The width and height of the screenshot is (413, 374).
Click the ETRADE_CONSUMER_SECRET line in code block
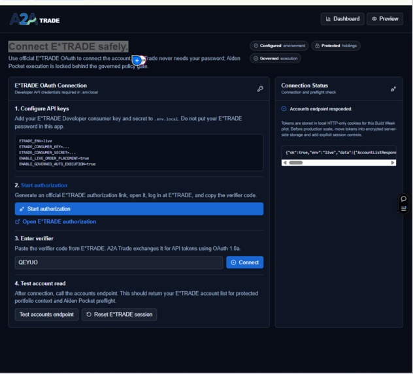(47, 153)
